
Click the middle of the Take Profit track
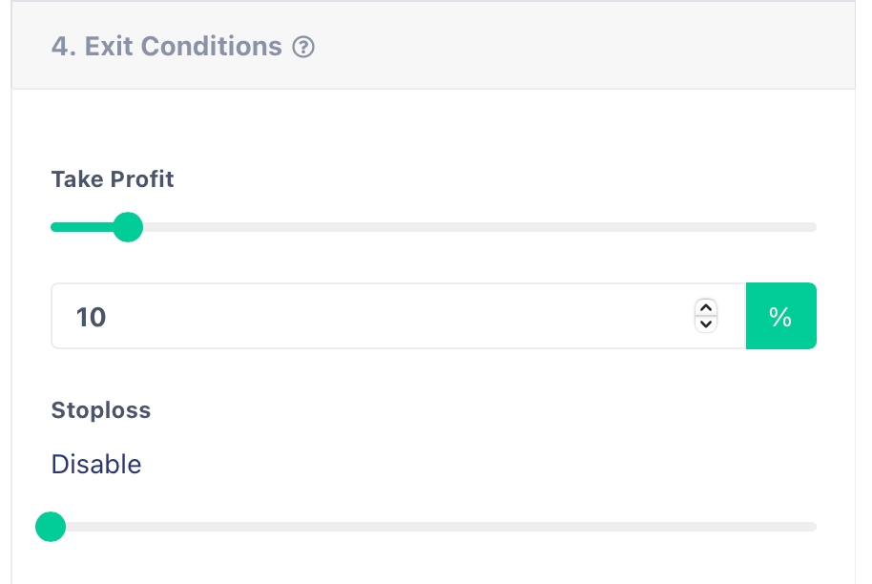[434, 227]
